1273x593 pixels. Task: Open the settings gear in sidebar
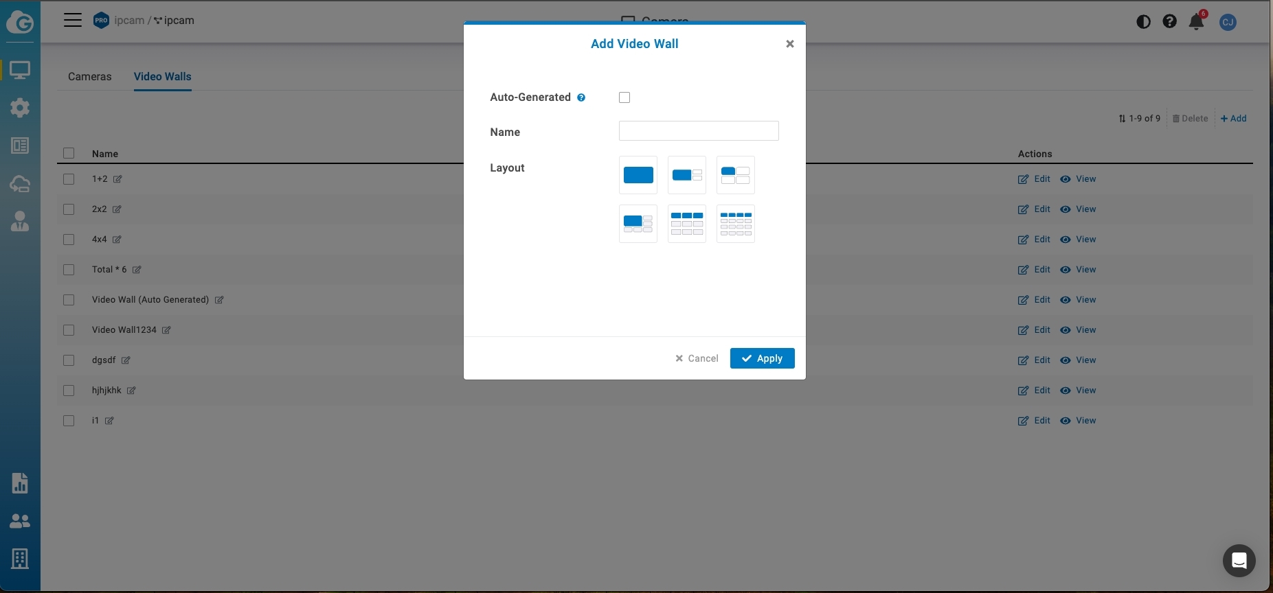click(20, 108)
